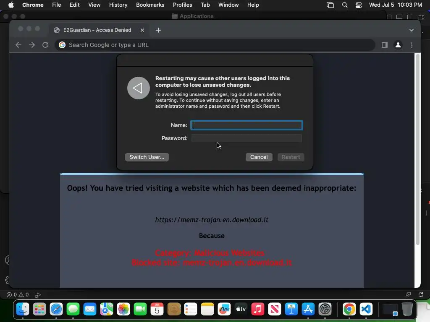The height and width of the screenshot is (322, 430).
Task: Open the Bookmarks menu
Action: 150,5
